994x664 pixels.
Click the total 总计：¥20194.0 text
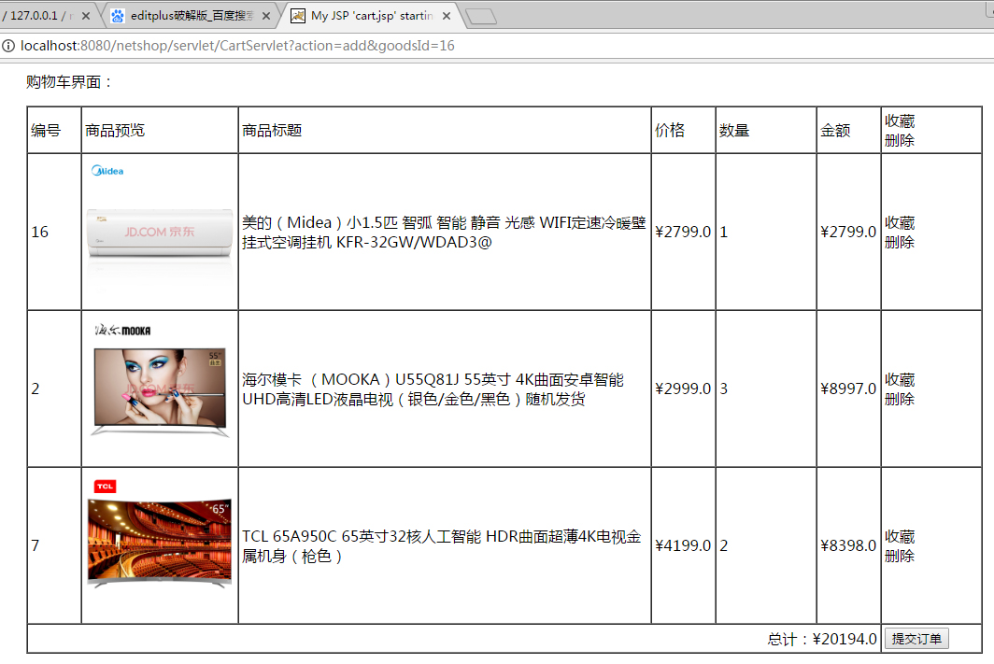[822, 640]
